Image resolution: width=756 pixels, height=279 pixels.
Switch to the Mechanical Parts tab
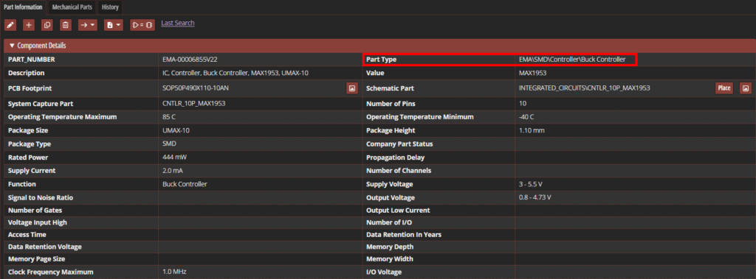point(72,7)
